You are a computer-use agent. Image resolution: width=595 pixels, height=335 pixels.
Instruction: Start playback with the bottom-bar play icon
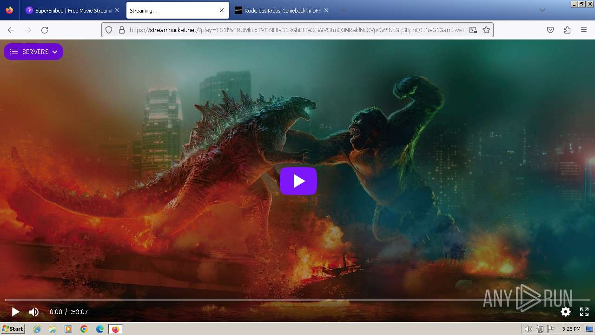pyautogui.click(x=15, y=312)
